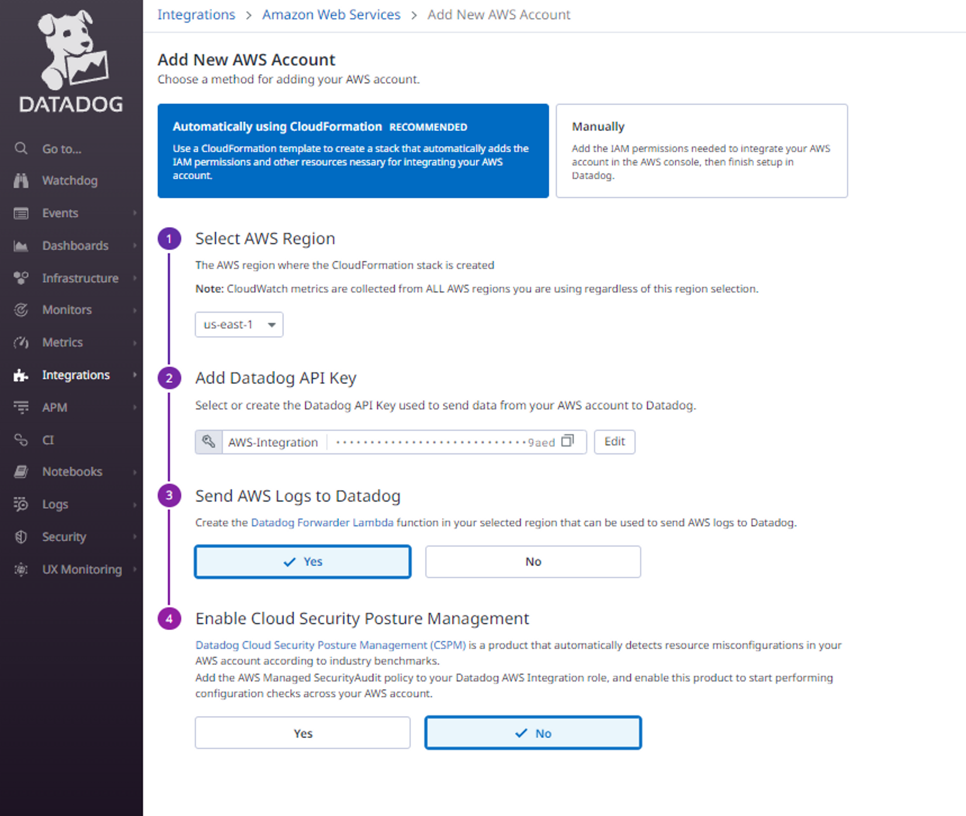Select Yes for sending AWS logs
Screen dimensions: 966x816
tap(303, 562)
